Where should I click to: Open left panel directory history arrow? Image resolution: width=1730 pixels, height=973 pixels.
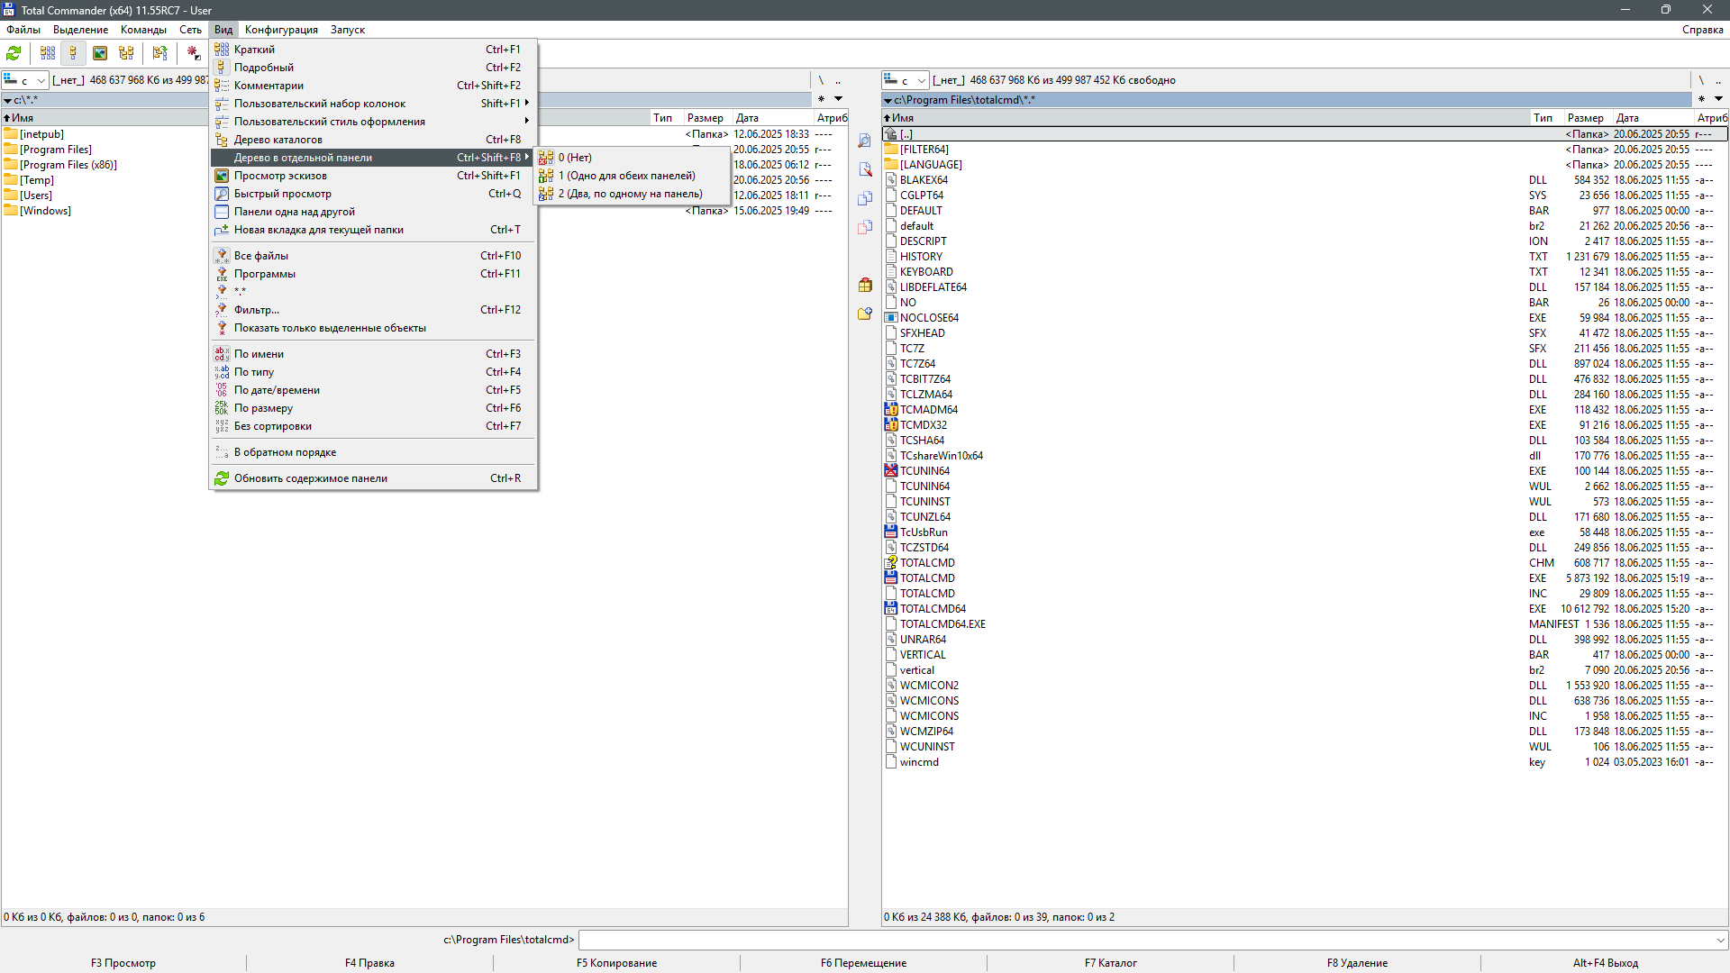point(838,99)
